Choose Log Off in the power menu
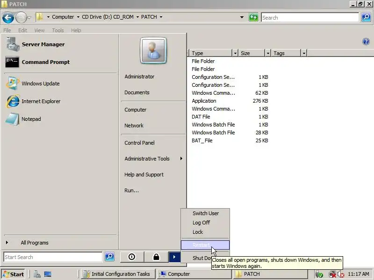374x280 pixels. point(205,223)
